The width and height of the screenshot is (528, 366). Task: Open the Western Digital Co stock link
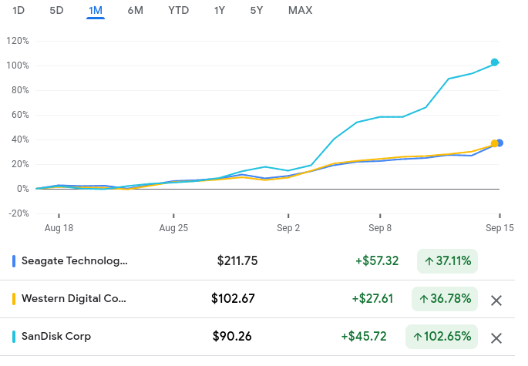pos(74,298)
